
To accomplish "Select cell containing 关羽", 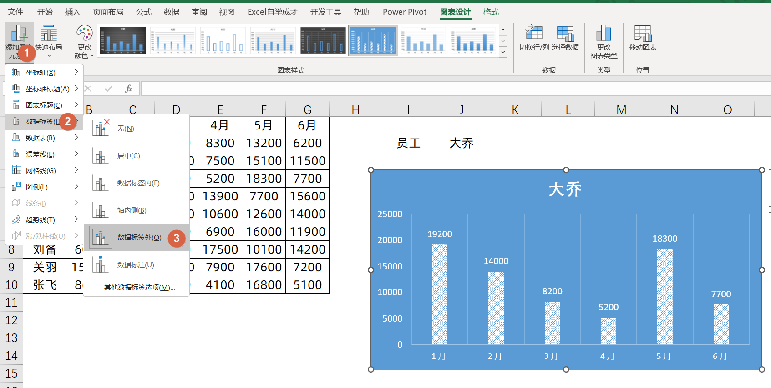I will 45,267.
